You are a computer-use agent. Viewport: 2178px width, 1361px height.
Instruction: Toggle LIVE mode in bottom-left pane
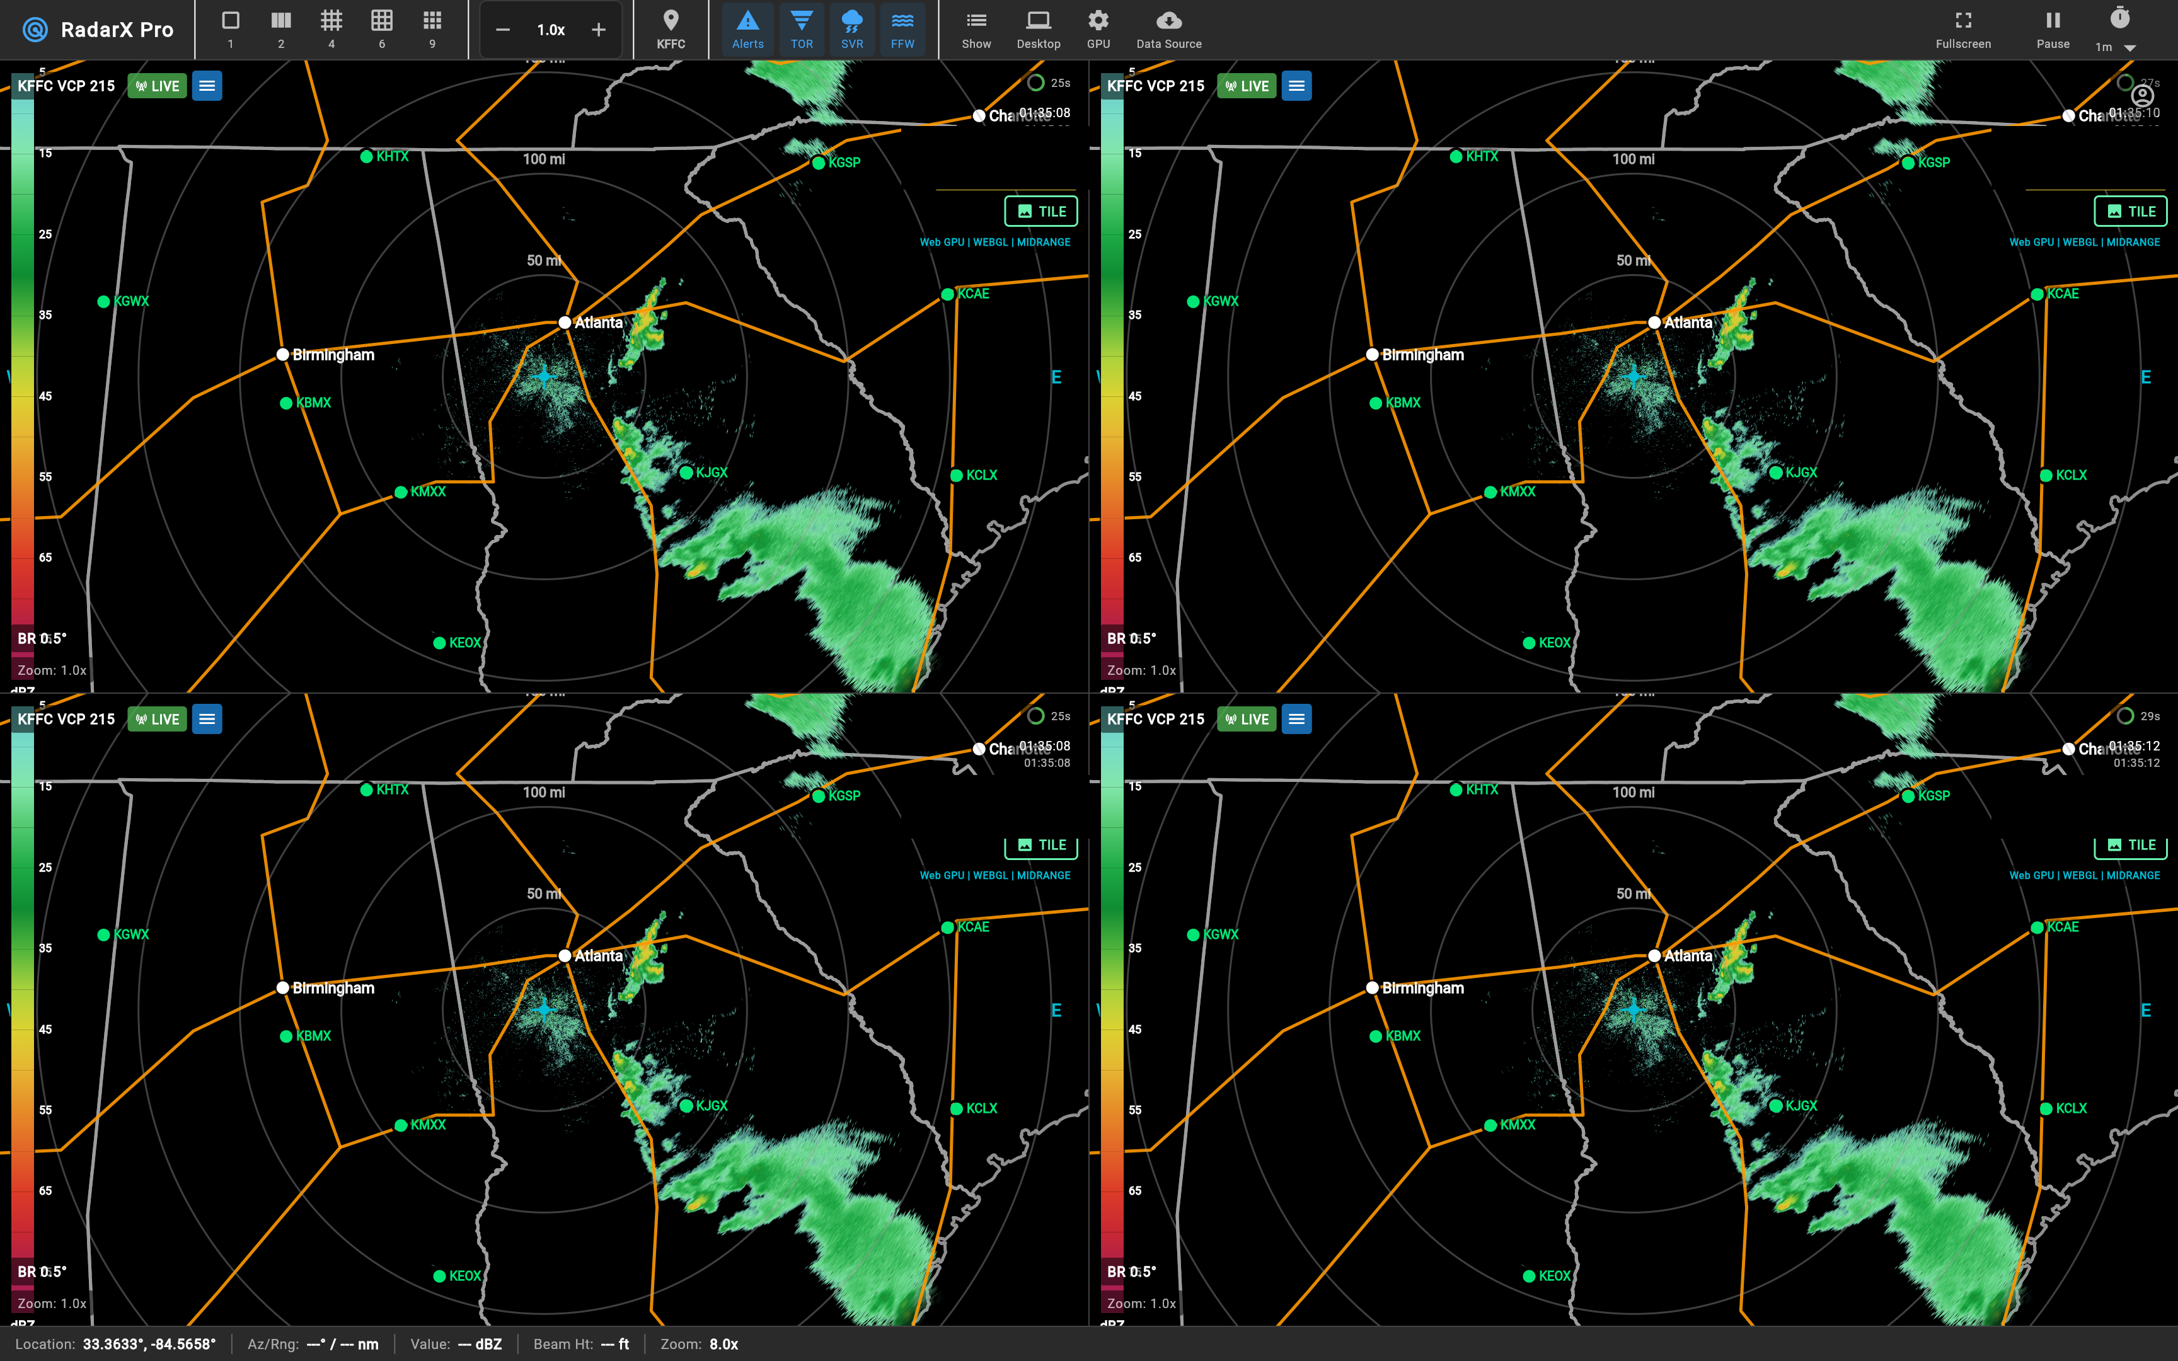[158, 718]
